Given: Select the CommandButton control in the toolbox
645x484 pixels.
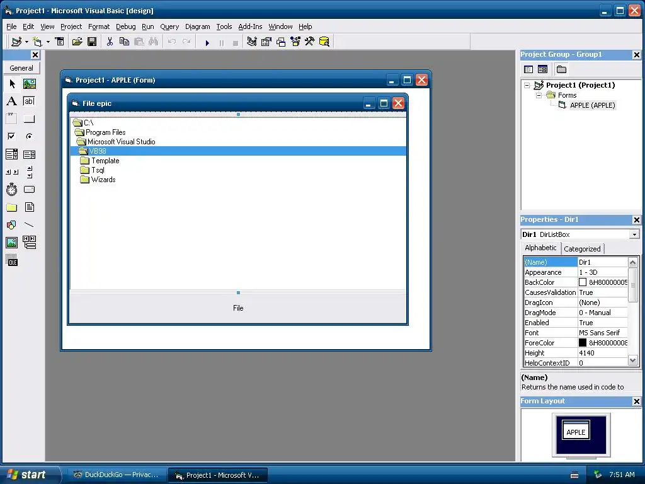Looking at the screenshot, I should (29, 118).
